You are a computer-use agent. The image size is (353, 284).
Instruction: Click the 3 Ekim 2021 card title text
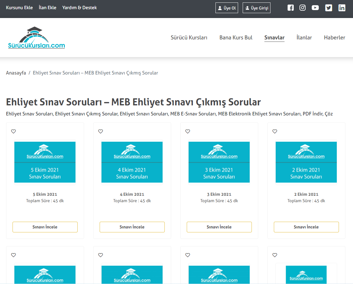coord(219,194)
